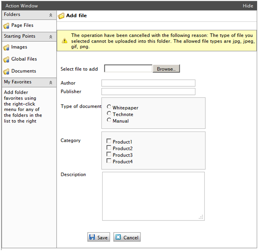Collapse the Starting Points section

[x=51, y=37]
